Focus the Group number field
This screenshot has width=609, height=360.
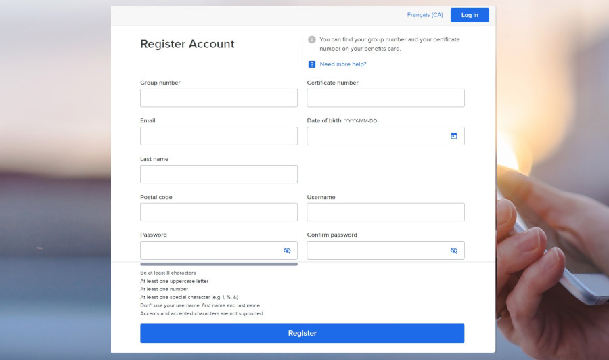(x=219, y=98)
